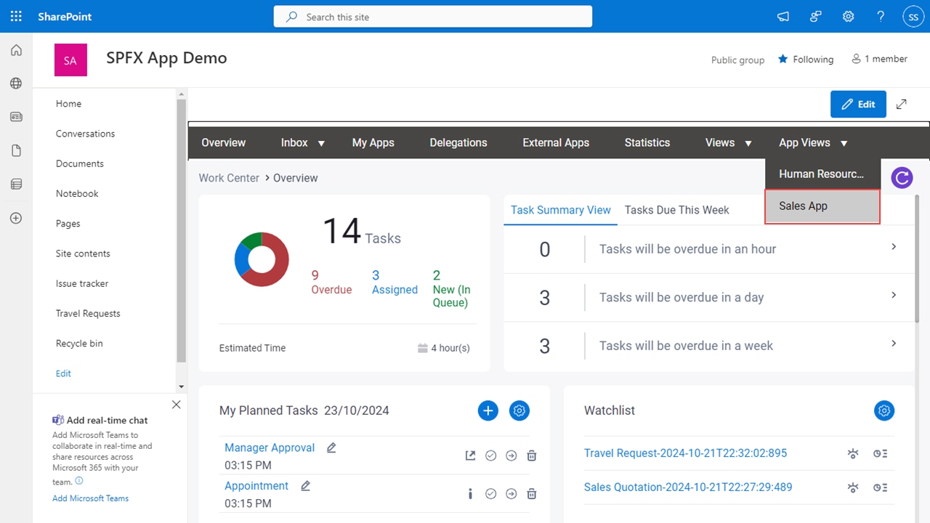
Task: Open the My lists icon in left rail
Action: point(16,185)
